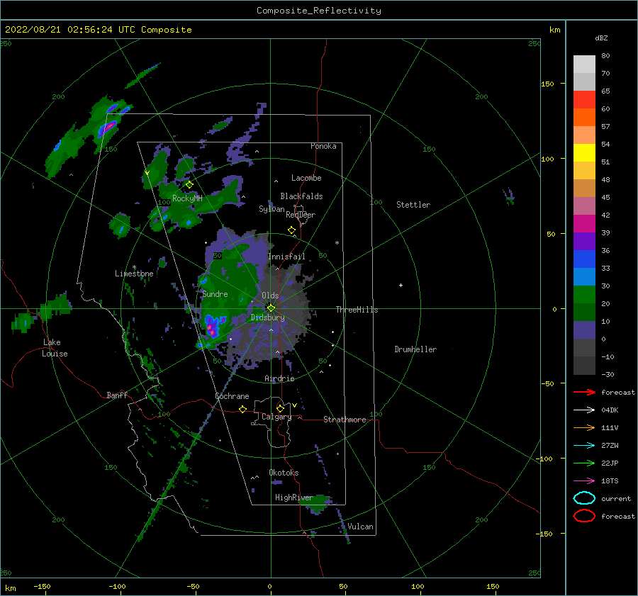Click the Lake Louise label
The width and height of the screenshot is (638, 596).
point(55,348)
